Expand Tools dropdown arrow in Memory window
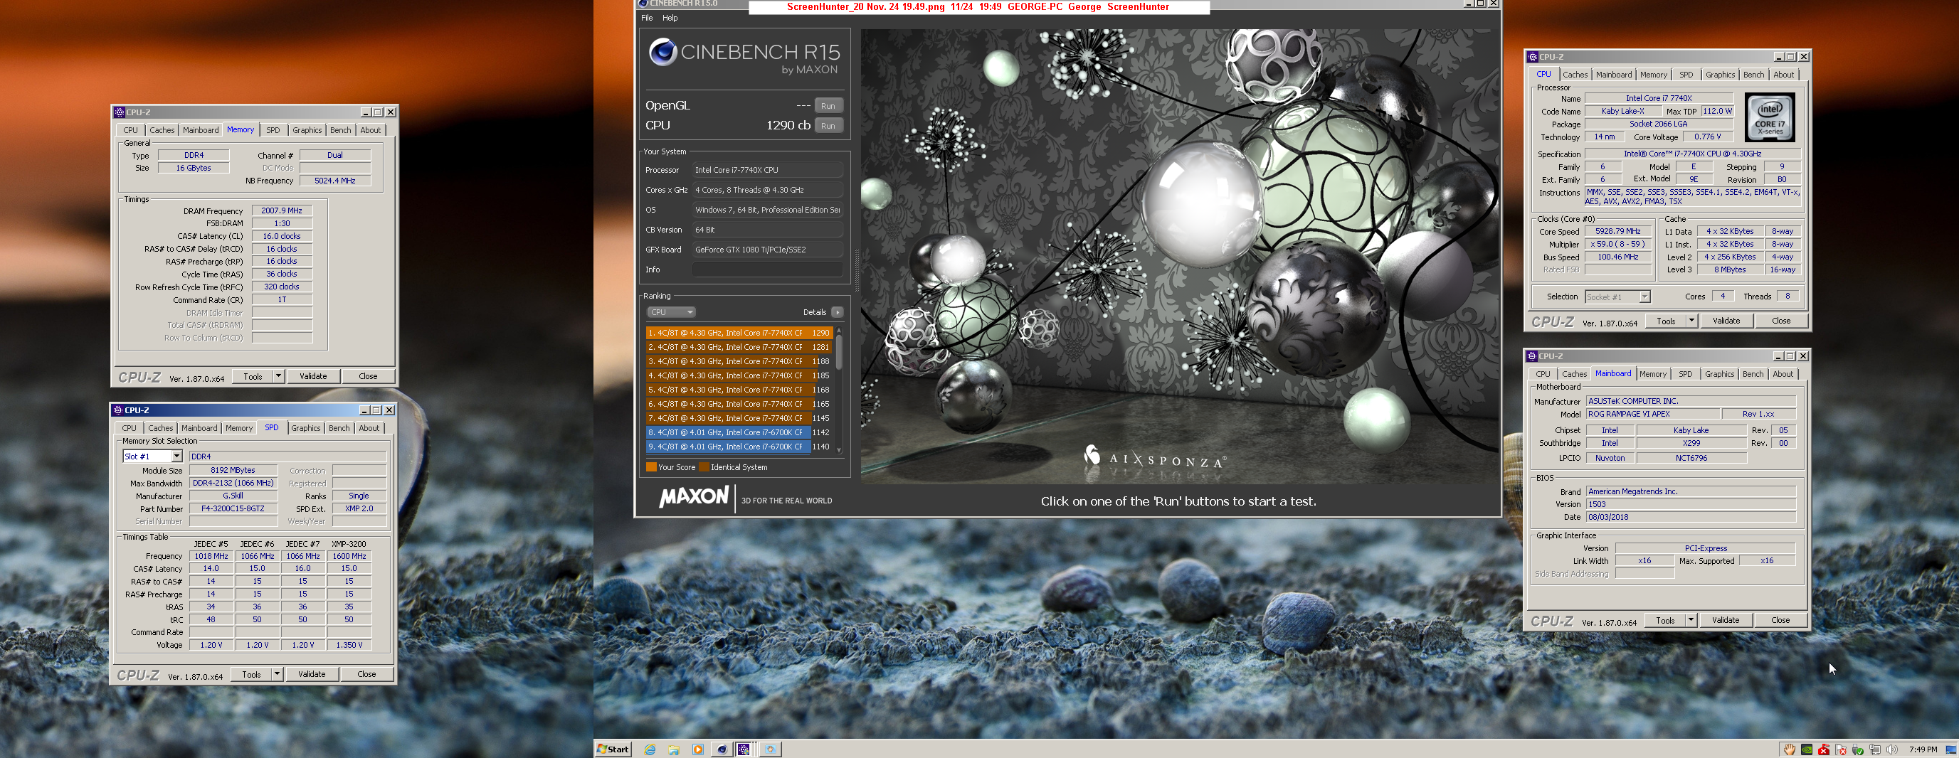The width and height of the screenshot is (1959, 758). tap(278, 376)
